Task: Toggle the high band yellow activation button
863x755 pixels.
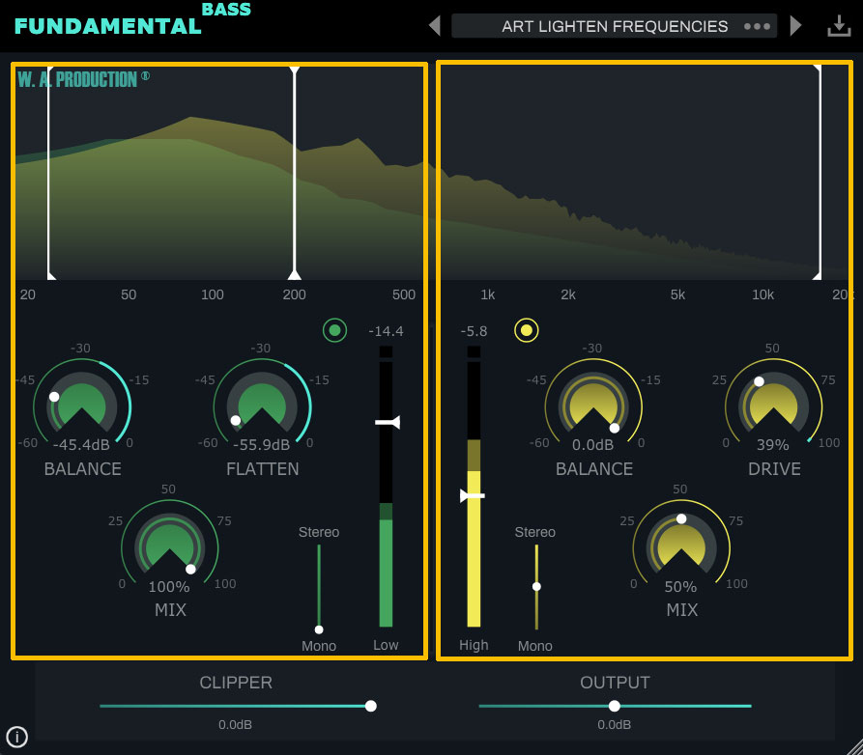Action: [x=526, y=330]
